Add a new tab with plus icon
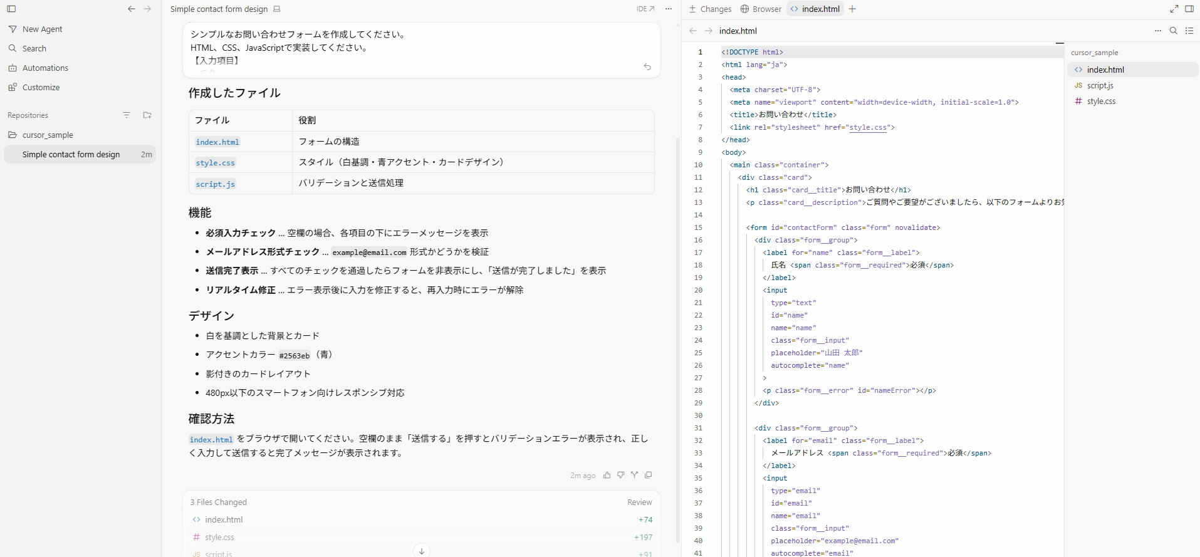Image resolution: width=1200 pixels, height=557 pixels. (x=852, y=9)
